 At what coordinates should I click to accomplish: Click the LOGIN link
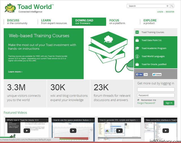point(160,12)
